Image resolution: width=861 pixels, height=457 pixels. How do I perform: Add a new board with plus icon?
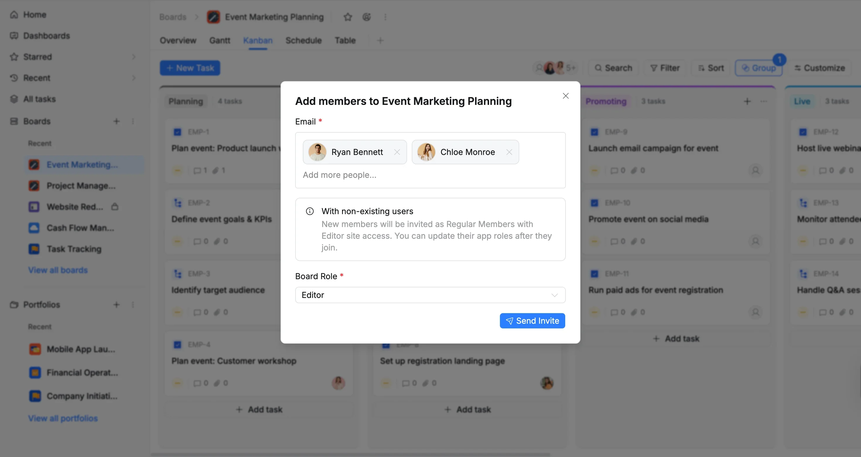click(116, 121)
